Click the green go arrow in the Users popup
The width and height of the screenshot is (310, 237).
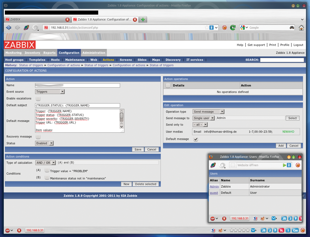[284, 165]
